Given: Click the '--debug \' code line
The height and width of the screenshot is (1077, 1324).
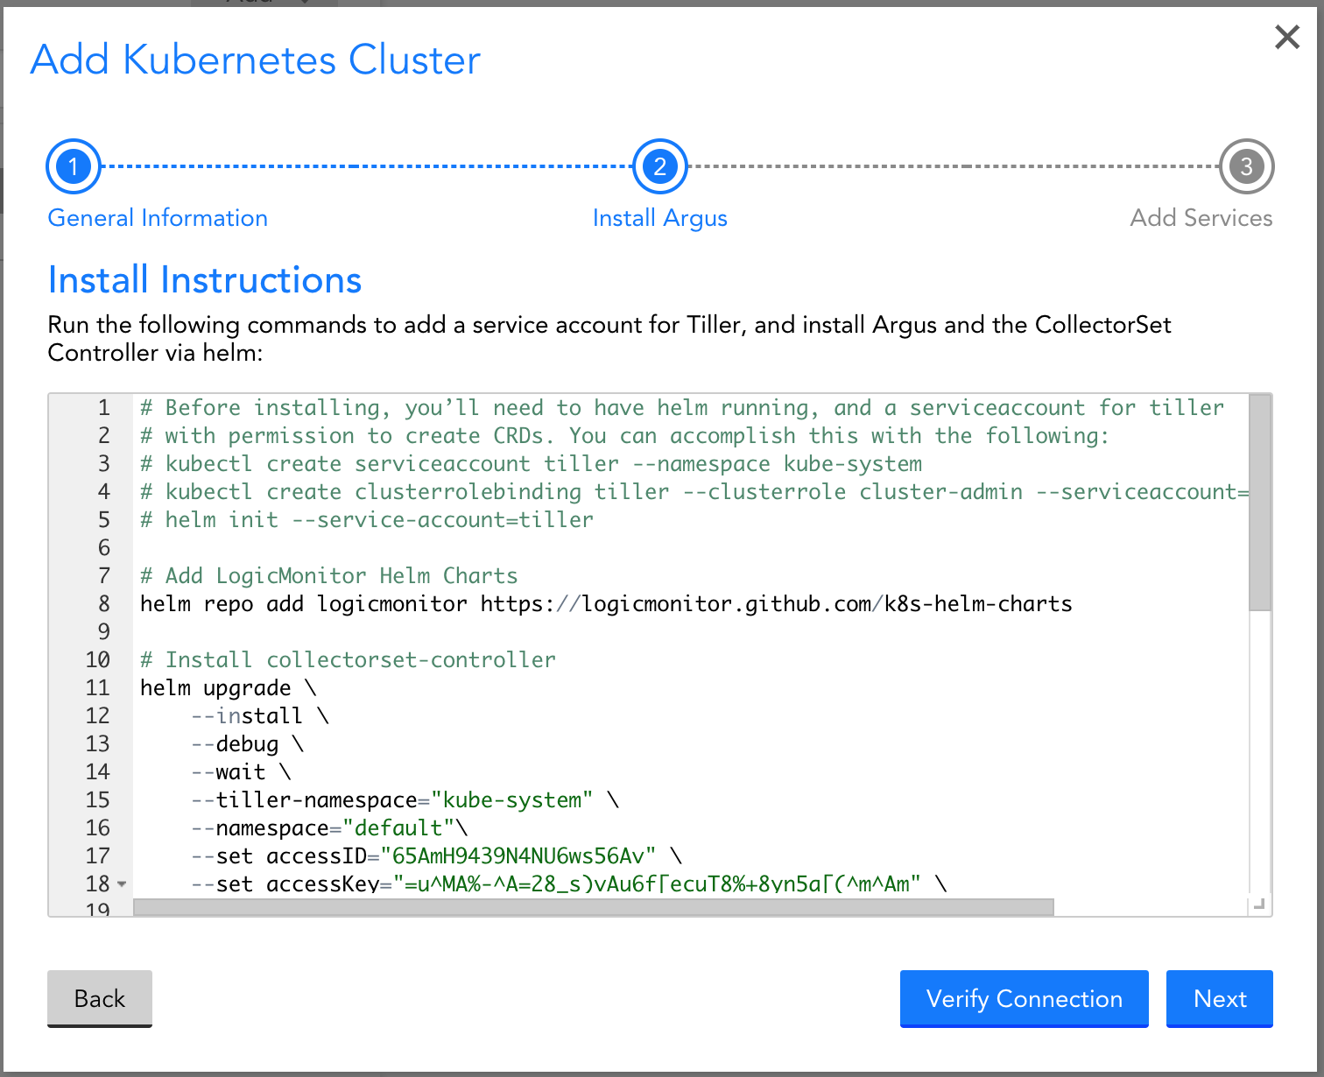Looking at the screenshot, I should (x=248, y=744).
